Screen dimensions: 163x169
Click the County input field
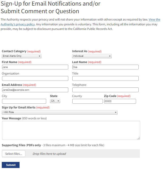click(87, 101)
